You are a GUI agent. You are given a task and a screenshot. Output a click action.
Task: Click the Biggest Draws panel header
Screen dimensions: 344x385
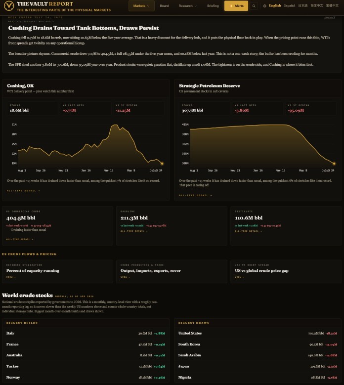[193, 323]
